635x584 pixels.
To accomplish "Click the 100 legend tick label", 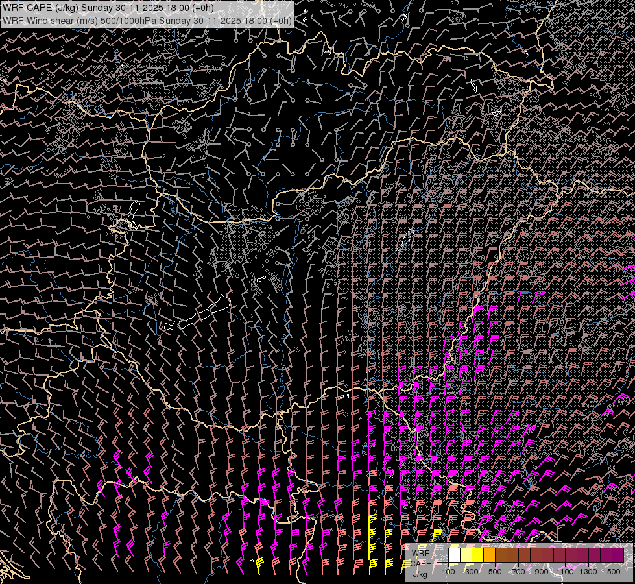I will [448, 572].
